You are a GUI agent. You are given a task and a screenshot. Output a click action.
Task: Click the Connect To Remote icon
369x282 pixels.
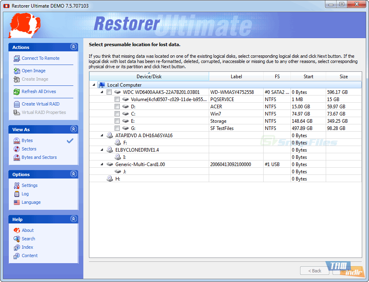coord(17,59)
